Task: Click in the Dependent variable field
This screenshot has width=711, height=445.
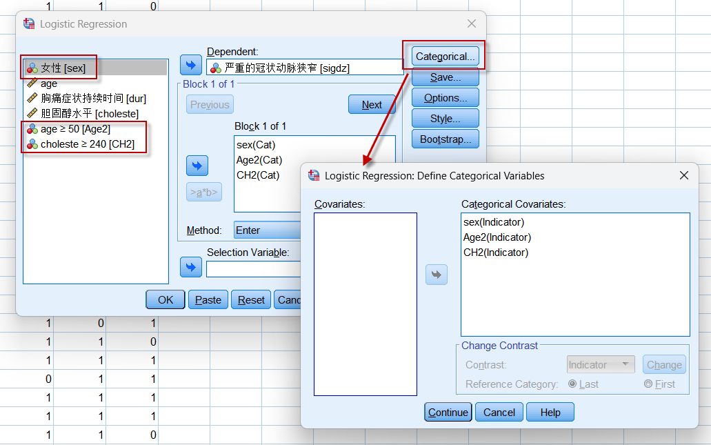Action: click(305, 67)
